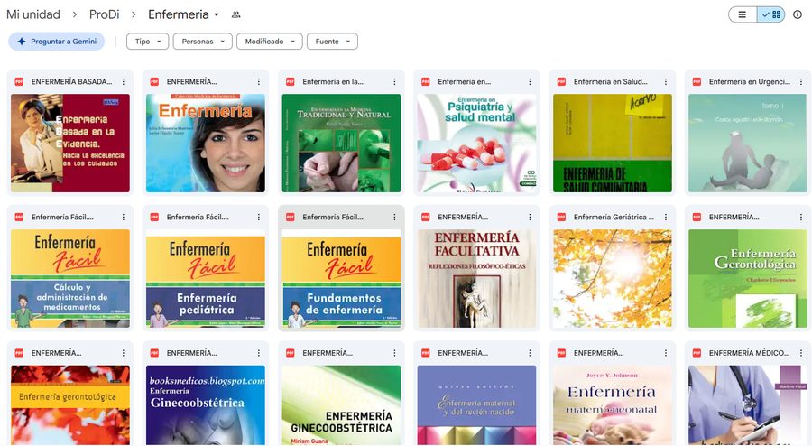Select file name 'ENFERMERÍA MÉDICO...'
Image resolution: width=812 pixels, height=446 pixels.
[x=750, y=353]
